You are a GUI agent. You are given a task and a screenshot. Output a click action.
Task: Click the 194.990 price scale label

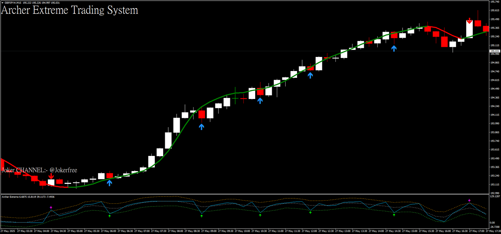click(495, 54)
